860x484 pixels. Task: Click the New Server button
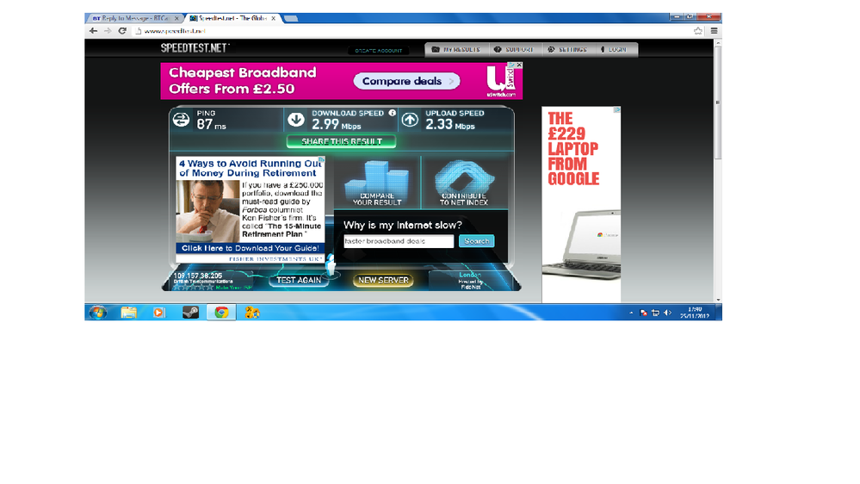coord(383,281)
